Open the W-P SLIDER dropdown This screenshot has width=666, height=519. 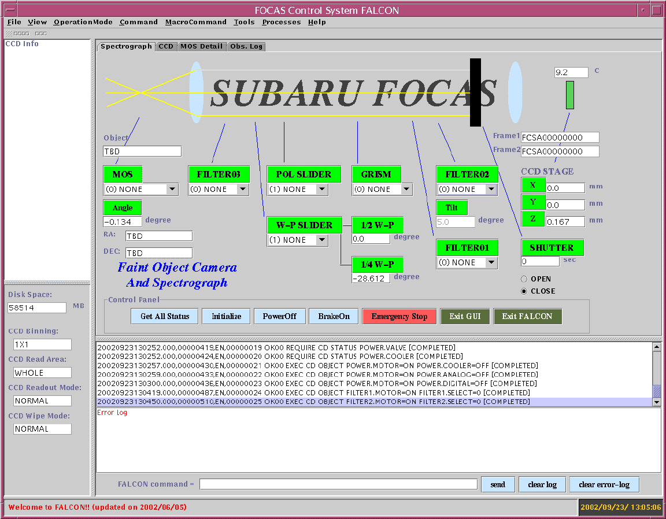click(321, 240)
